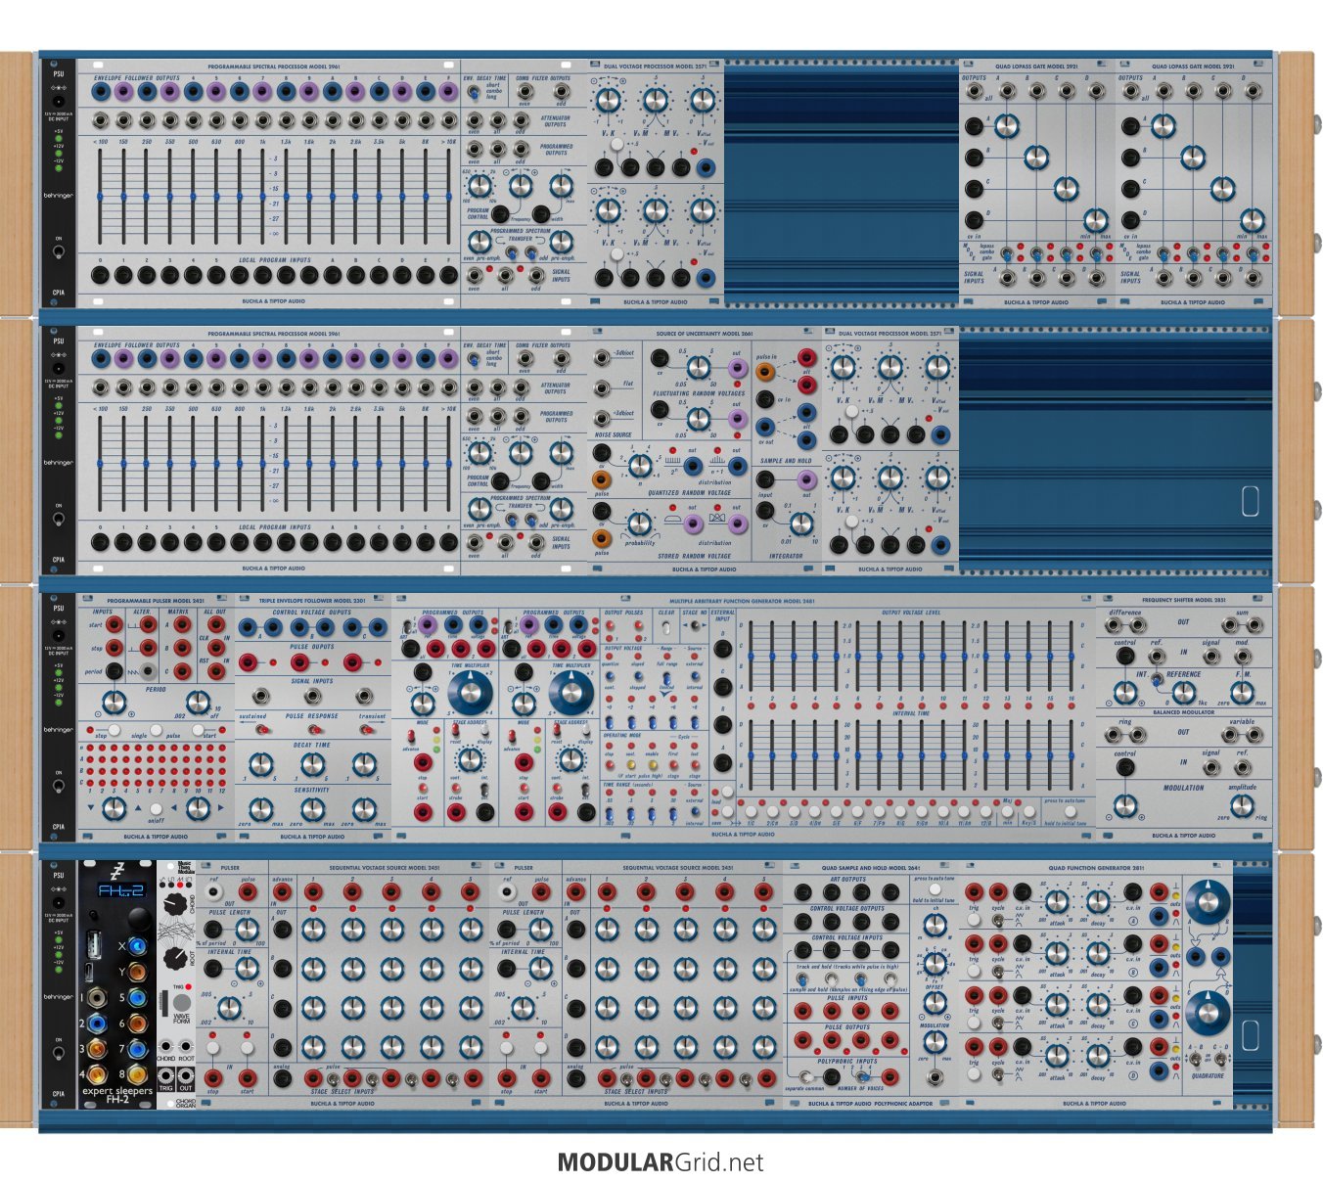The width and height of the screenshot is (1323, 1183).
Task: Push the WAVE FORM button on Chord Organ
Action: point(182,1002)
